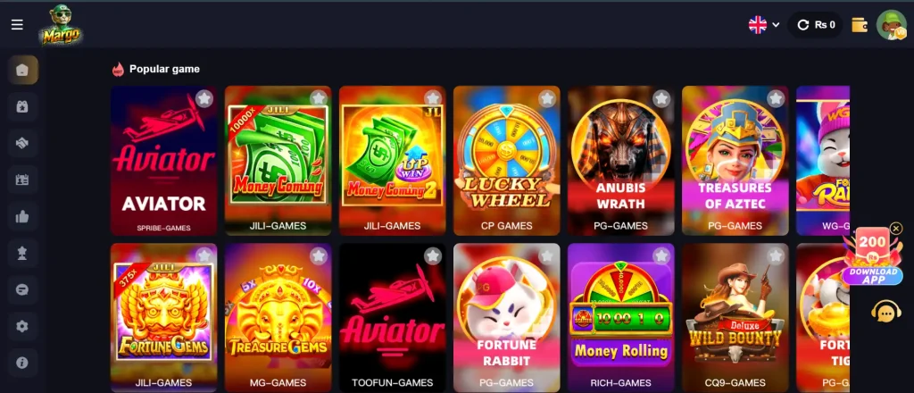
Task: Toggle favorite star on Lucky Wheel
Action: point(547,98)
